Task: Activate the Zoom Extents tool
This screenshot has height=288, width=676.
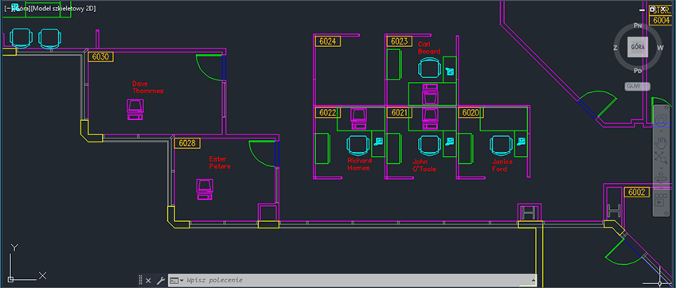Action: point(662,158)
